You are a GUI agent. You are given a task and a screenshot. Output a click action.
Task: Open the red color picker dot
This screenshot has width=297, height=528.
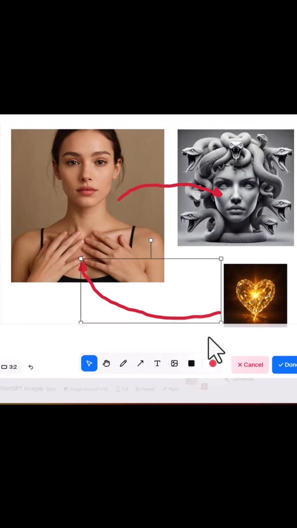(x=213, y=363)
